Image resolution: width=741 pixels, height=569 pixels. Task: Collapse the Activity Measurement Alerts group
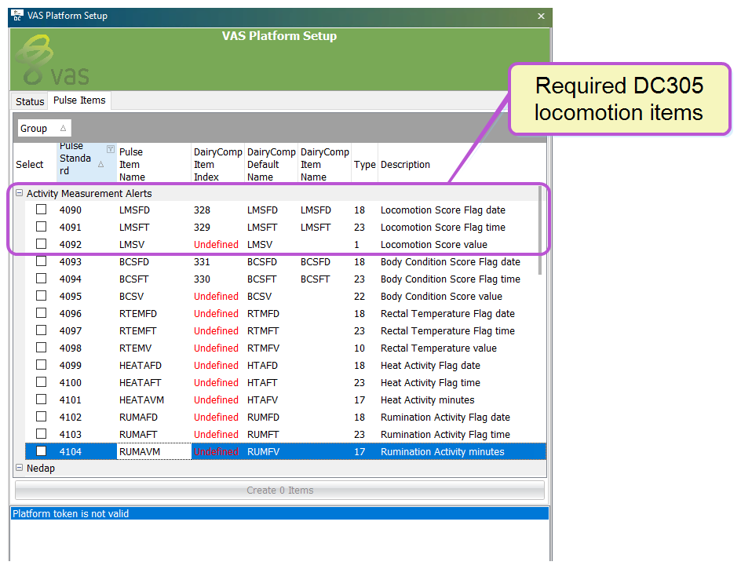(20, 193)
